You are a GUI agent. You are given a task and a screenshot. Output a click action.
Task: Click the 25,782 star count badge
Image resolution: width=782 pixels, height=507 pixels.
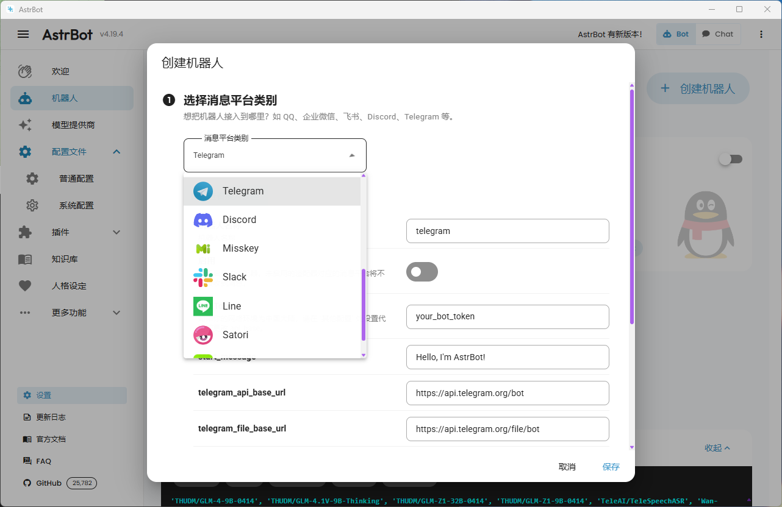coord(82,483)
